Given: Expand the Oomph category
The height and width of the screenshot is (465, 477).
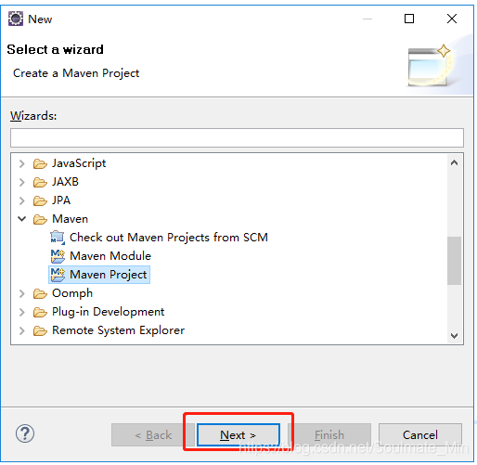Looking at the screenshot, I should [x=21, y=293].
